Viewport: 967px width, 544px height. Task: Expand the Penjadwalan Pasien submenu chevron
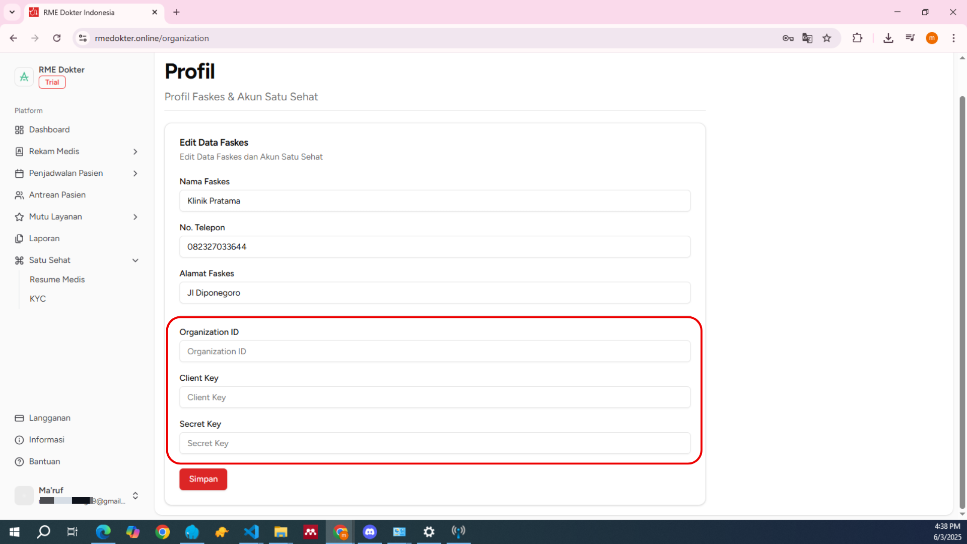tap(135, 173)
